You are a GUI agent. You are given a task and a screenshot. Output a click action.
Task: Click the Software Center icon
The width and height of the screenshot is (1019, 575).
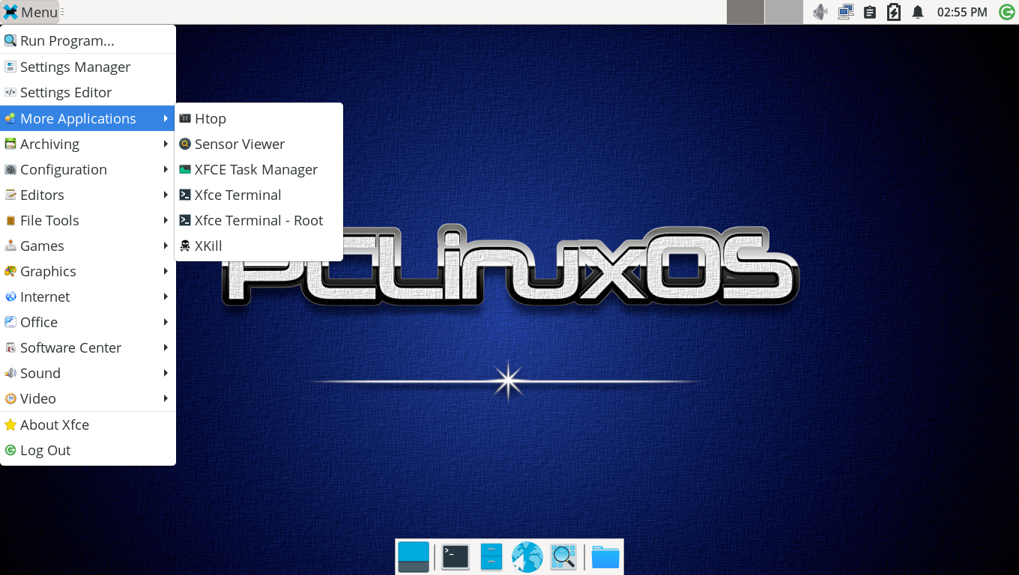10,347
